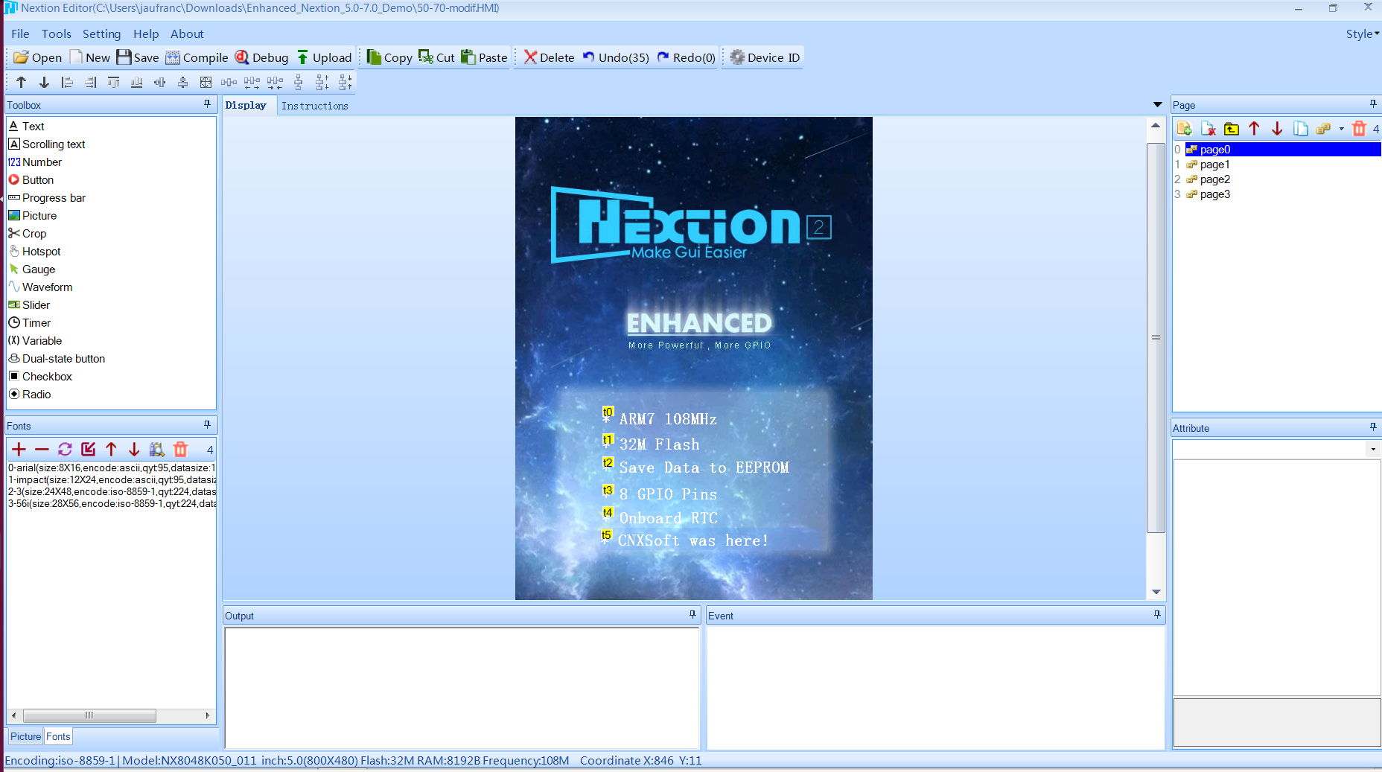Viewport: 1382px width, 772px height.
Task: Click the align bottom edges icon
Action: (x=136, y=83)
